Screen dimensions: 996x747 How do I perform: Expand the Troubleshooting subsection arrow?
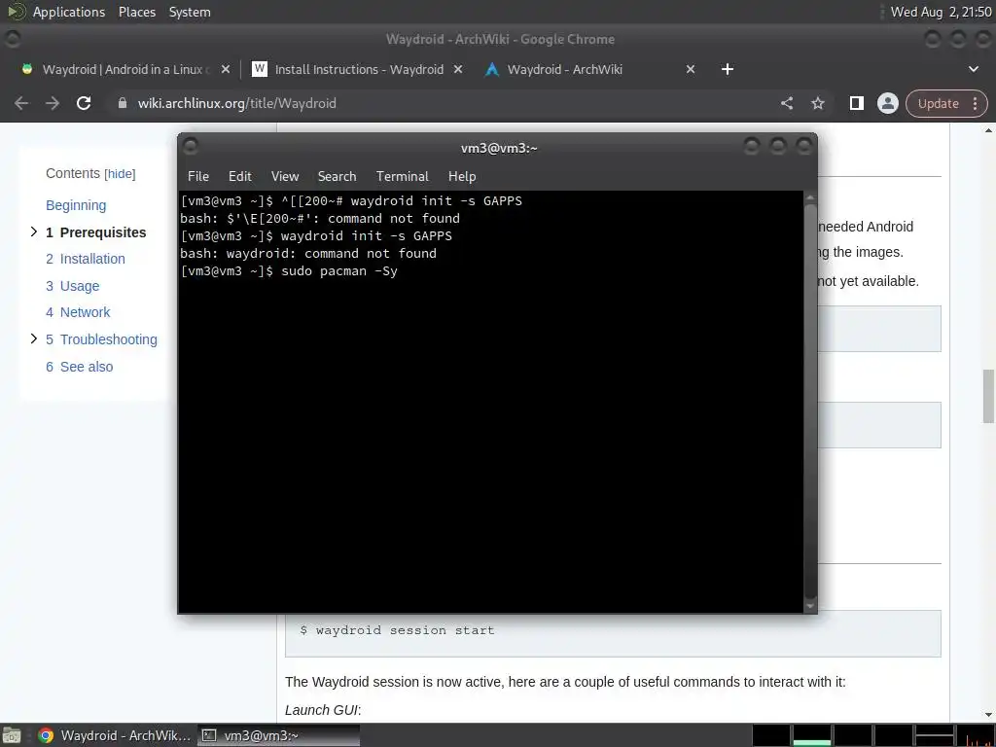pos(34,338)
